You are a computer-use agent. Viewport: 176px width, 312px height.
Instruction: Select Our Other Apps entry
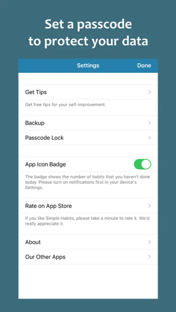88,257
